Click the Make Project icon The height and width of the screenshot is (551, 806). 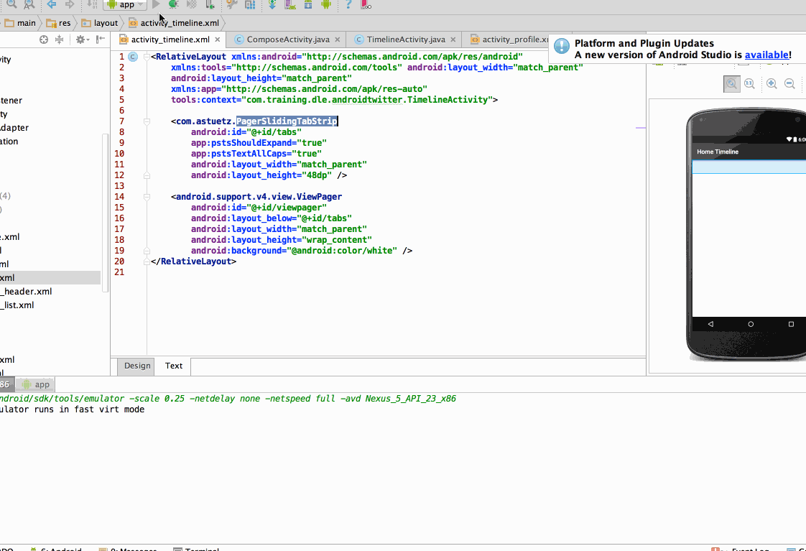pyautogui.click(x=92, y=4)
